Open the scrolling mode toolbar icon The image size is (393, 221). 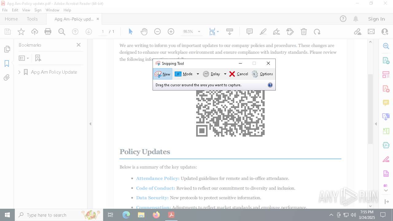pyautogui.click(x=229, y=32)
